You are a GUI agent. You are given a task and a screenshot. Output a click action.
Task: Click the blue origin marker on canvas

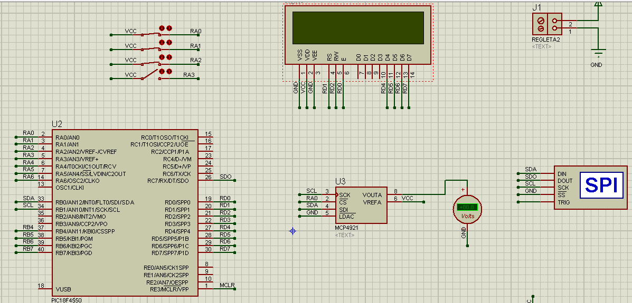pyautogui.click(x=293, y=231)
